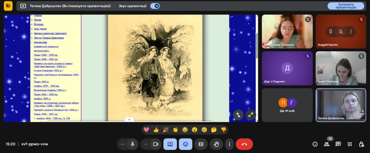This screenshot has width=370, height=153.
Task: Open the chat panel icon
Action: pyautogui.click(x=338, y=144)
